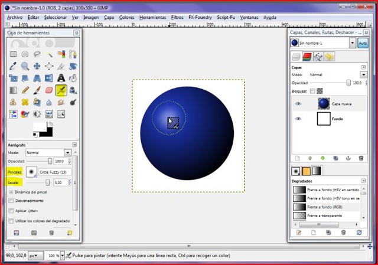378x265 pixels.
Task: Toggle visibility of the Fondo layer
Action: click(x=298, y=119)
